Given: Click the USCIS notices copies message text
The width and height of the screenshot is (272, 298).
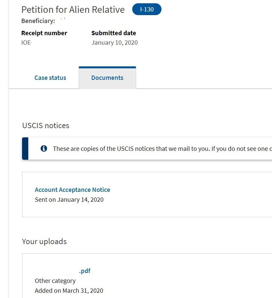Looking at the screenshot, I should coord(162,149).
